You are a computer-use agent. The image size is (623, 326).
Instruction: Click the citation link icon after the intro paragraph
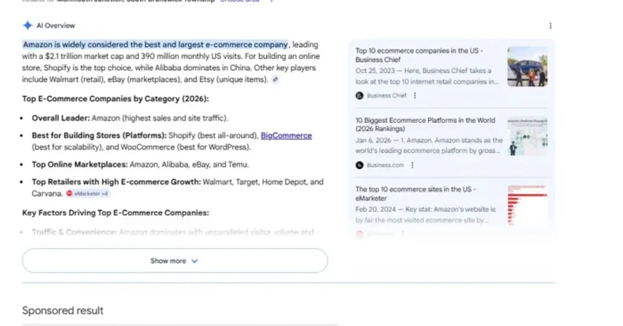click(276, 79)
